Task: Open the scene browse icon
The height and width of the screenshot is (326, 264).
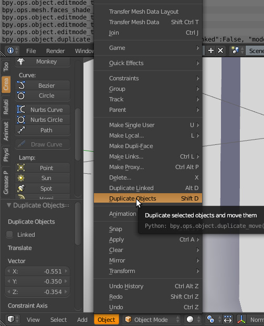Action: [x=237, y=50]
